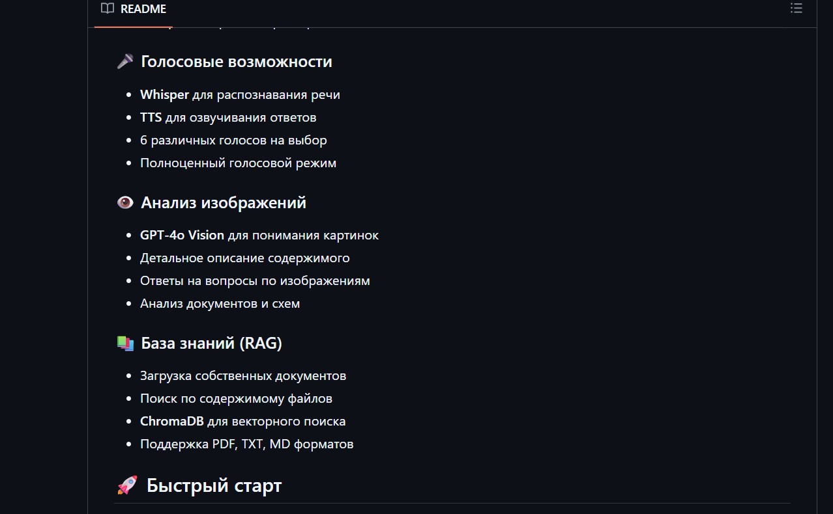The height and width of the screenshot is (514, 833).
Task: Click the Полноценный голосовой режим line
Action: click(238, 163)
